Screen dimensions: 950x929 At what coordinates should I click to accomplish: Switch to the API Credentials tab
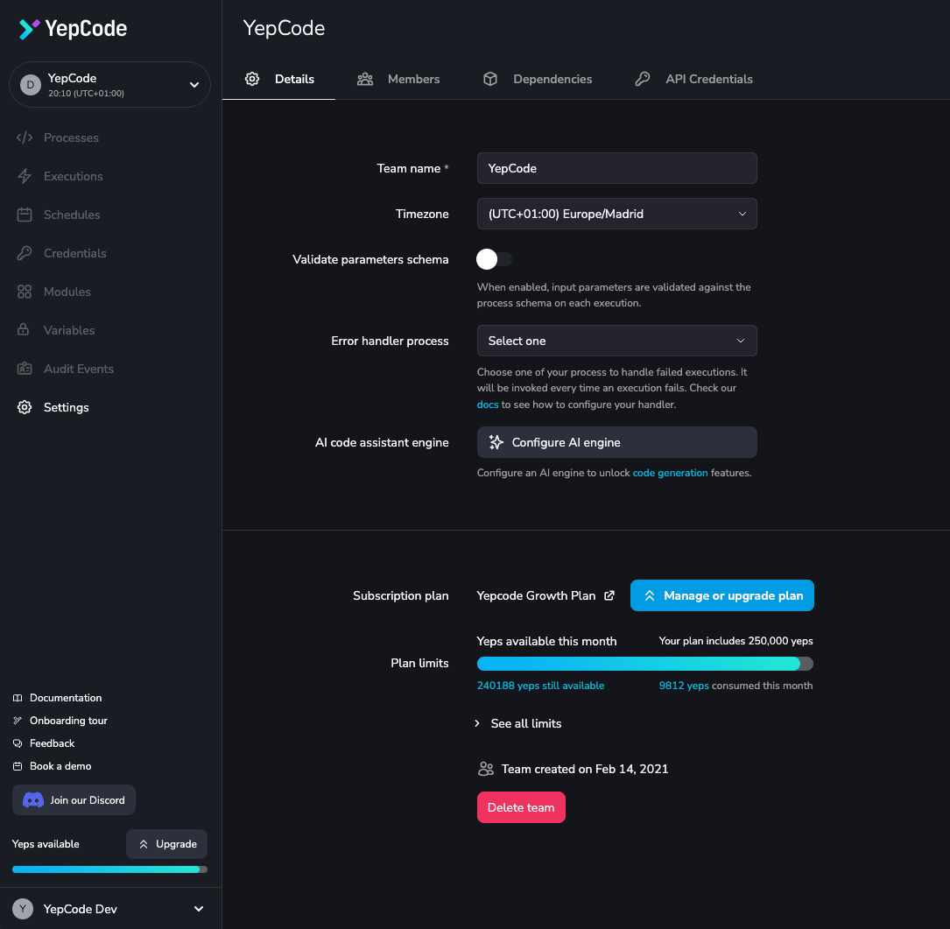pos(693,79)
